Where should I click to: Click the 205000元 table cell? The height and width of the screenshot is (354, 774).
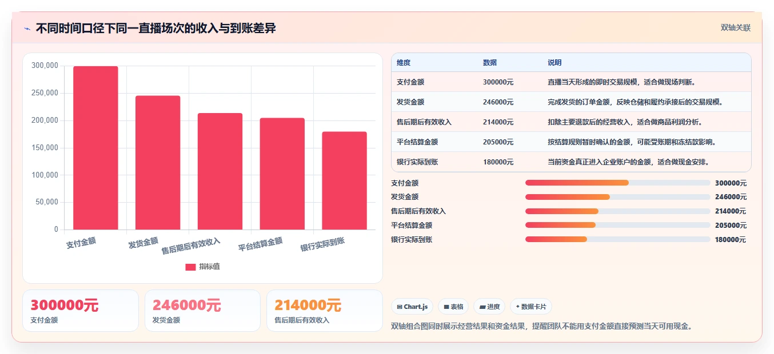click(498, 142)
